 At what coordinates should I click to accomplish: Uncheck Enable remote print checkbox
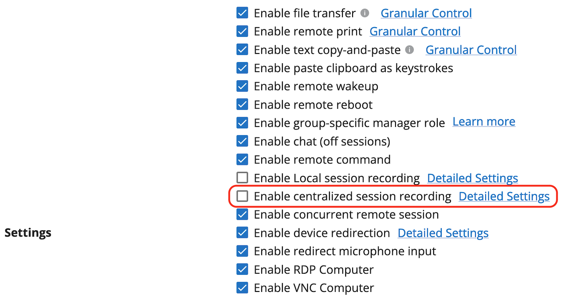(x=242, y=31)
